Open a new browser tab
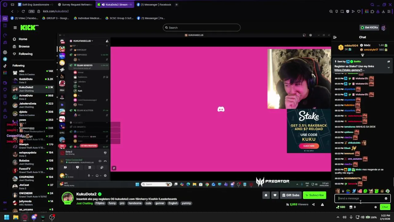 [176, 5]
